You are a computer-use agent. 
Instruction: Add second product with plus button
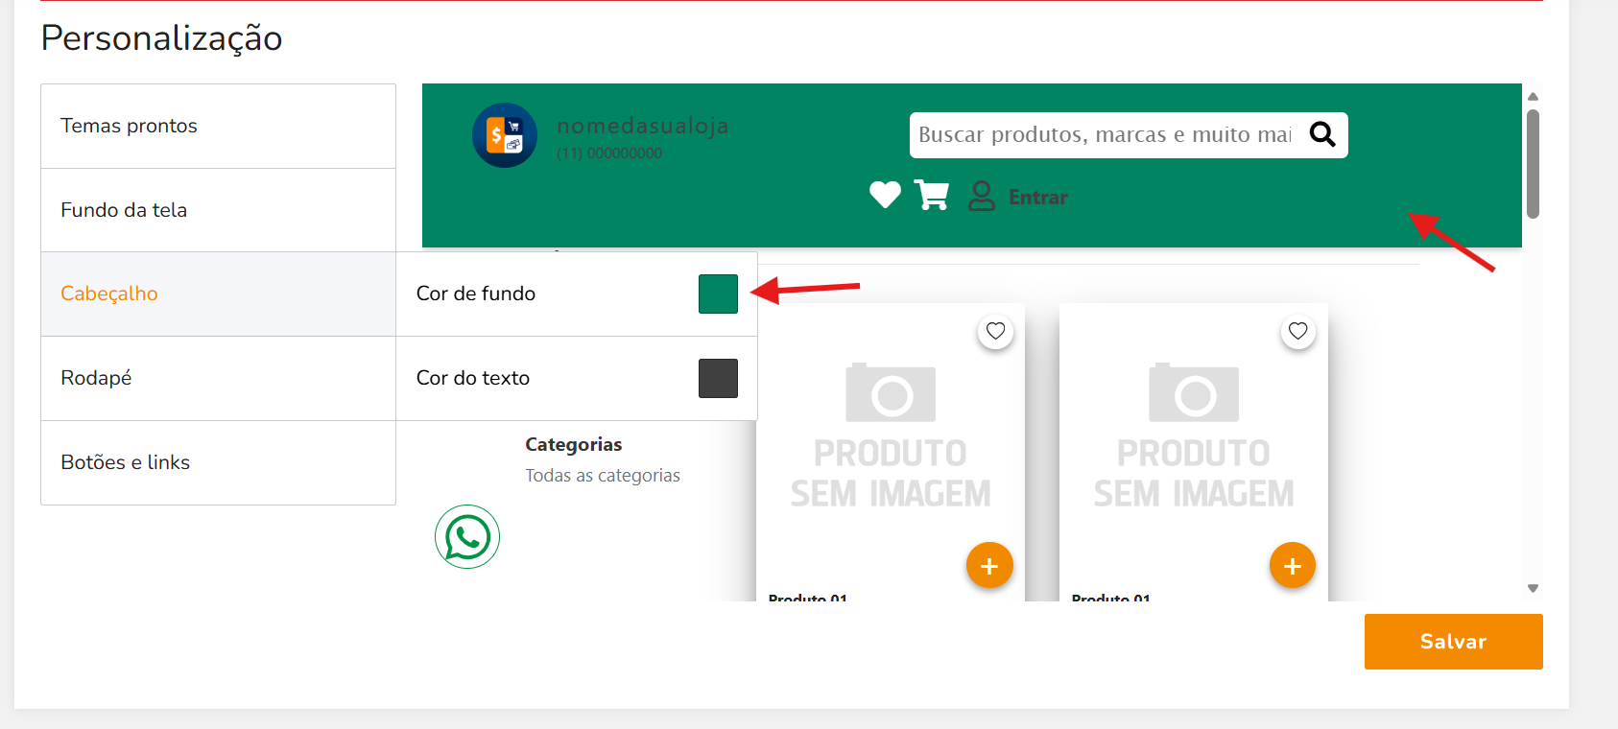point(1293,566)
